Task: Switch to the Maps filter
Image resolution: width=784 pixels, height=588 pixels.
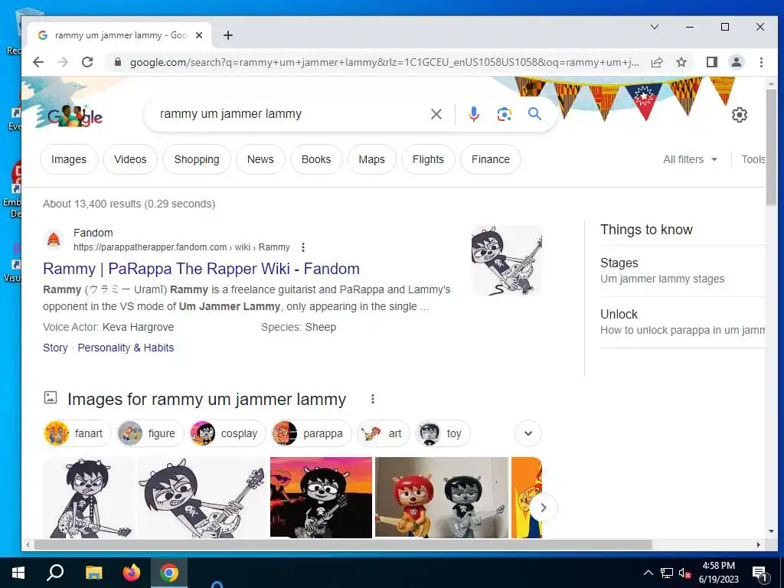Action: click(371, 159)
